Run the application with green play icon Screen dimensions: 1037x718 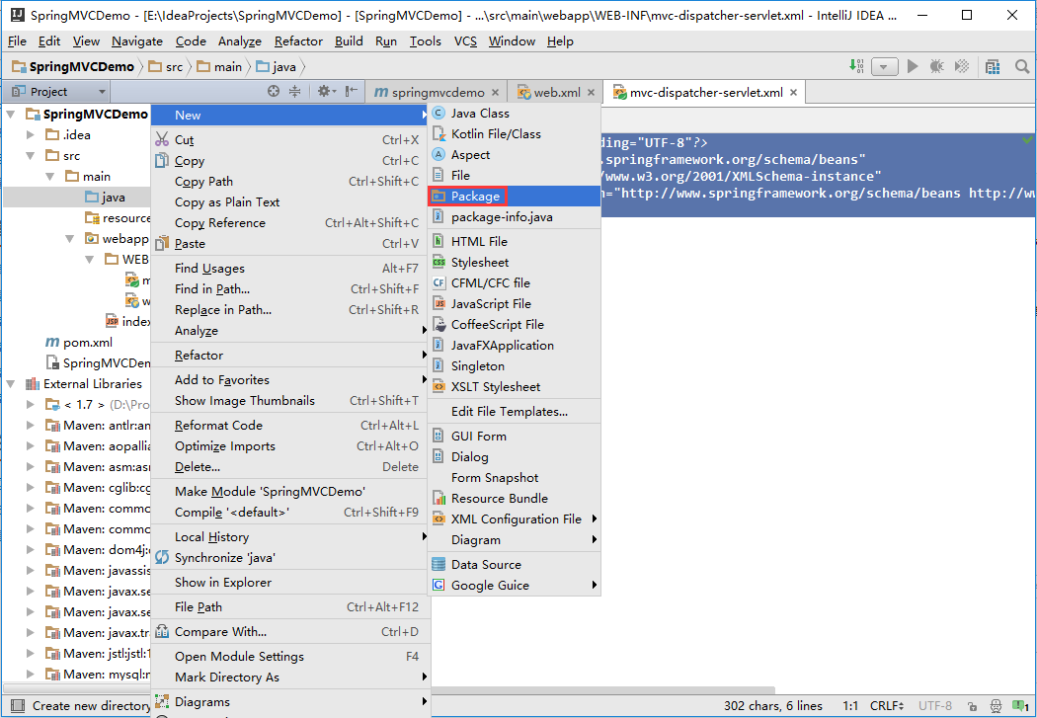point(913,66)
